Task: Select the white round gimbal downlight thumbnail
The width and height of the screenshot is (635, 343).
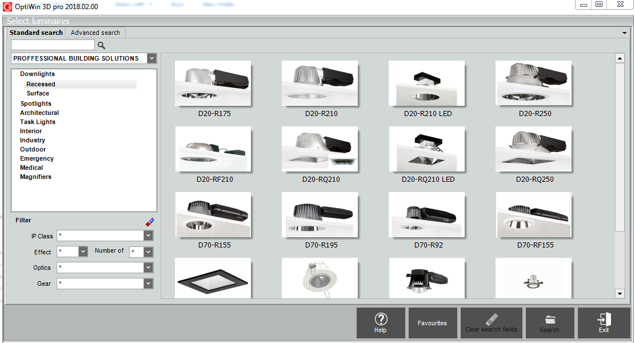Action: [x=320, y=278]
